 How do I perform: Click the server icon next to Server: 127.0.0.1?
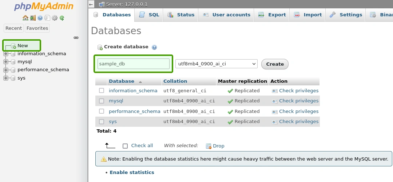[x=102, y=4]
